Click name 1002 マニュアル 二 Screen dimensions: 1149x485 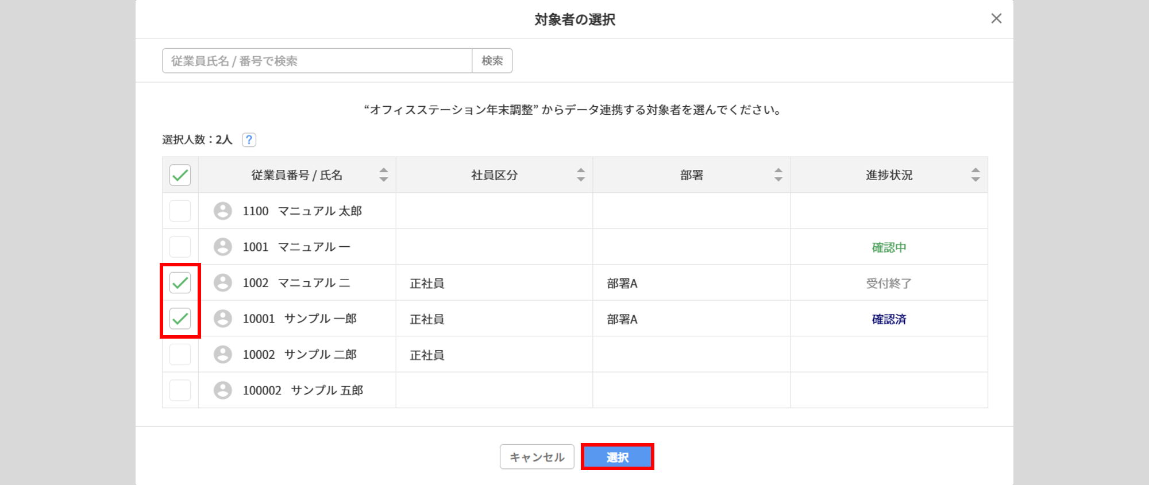click(x=296, y=283)
